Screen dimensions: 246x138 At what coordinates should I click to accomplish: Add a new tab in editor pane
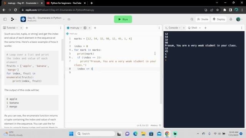coord(95,28)
